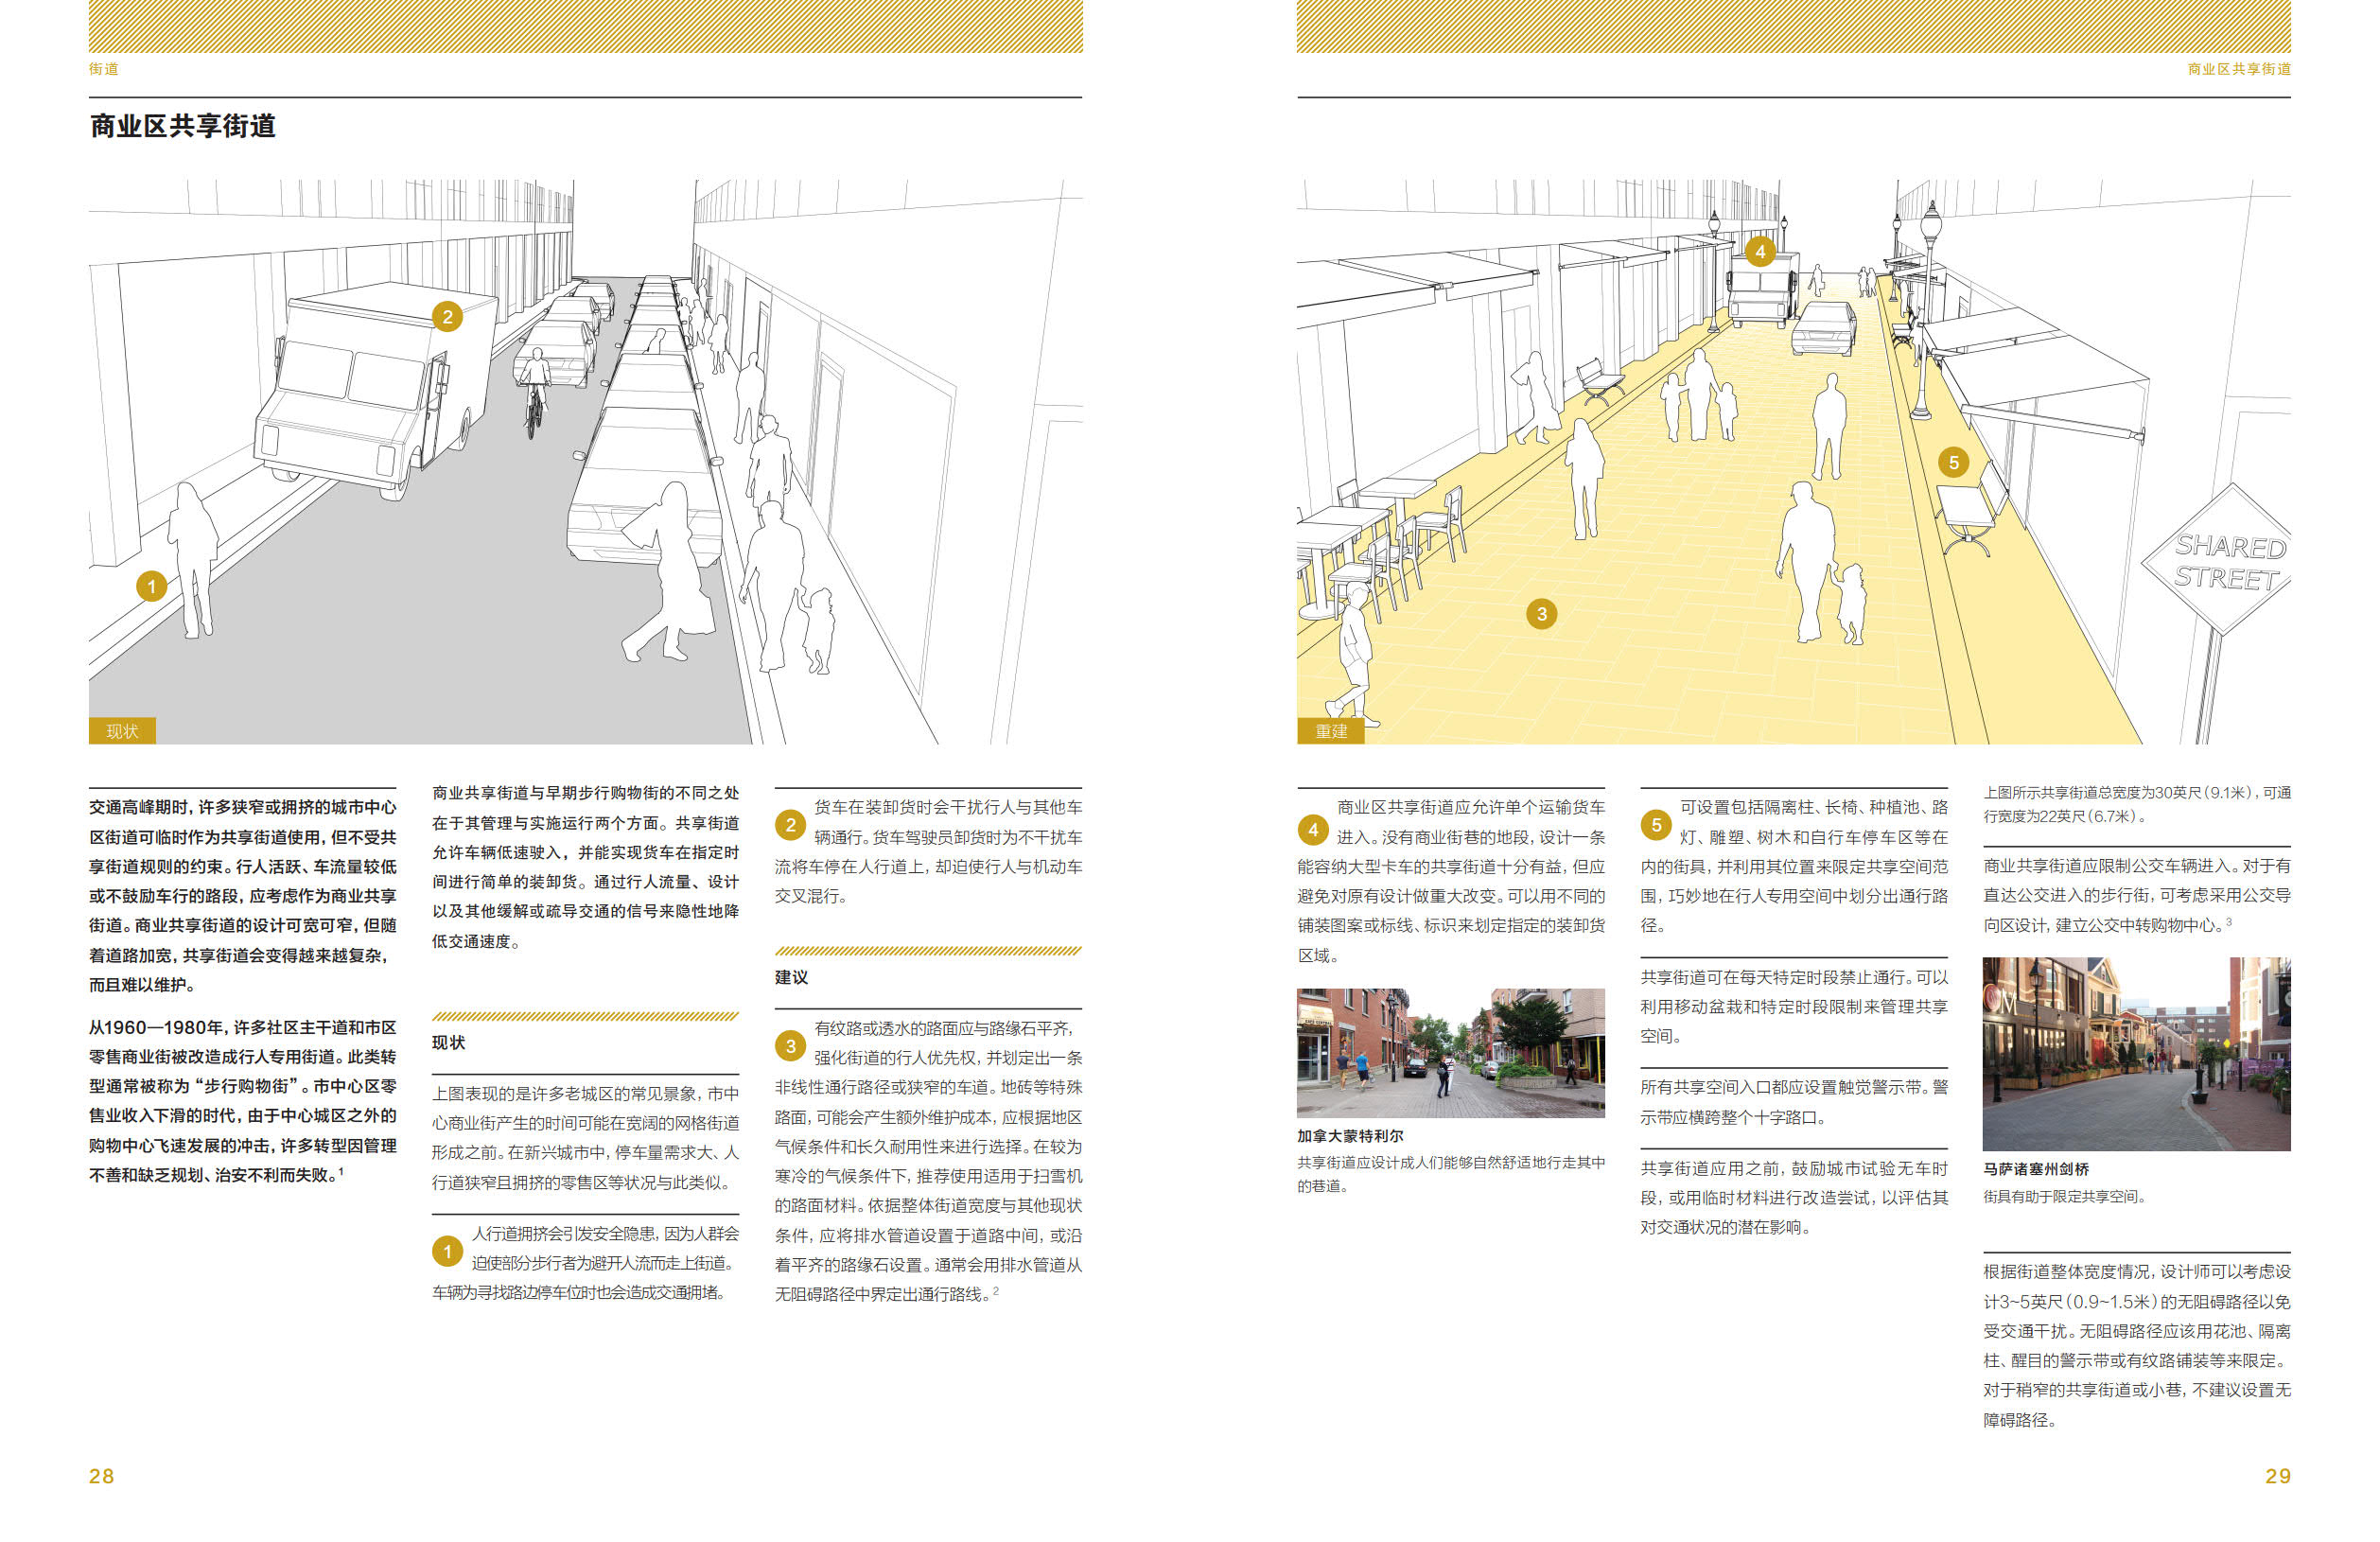Click marker 4 on the rebuilt-street truck

[1760, 251]
